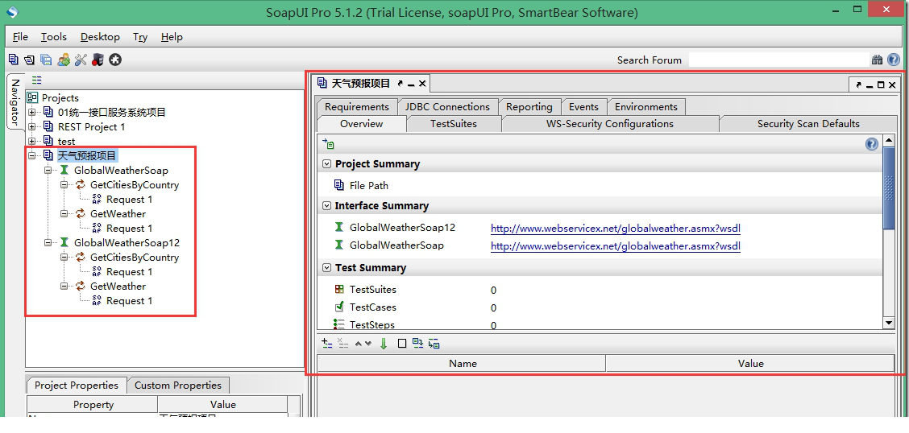Image resolution: width=909 pixels, height=433 pixels.
Task: Collapse the 天气预报项目 project node
Action: tap(32, 155)
